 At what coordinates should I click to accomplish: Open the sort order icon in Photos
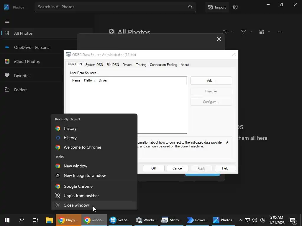225,32
